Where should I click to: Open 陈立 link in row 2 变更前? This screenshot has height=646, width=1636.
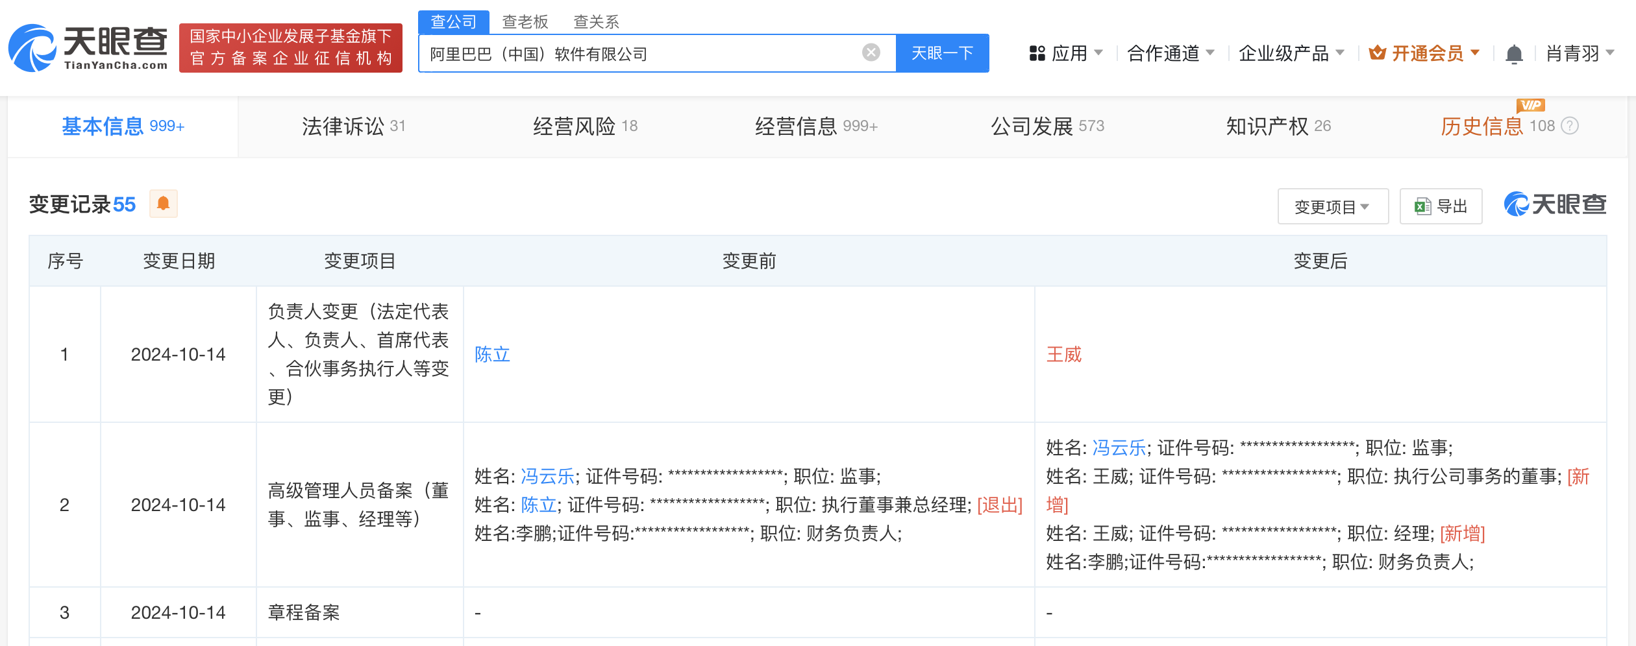pos(538,505)
